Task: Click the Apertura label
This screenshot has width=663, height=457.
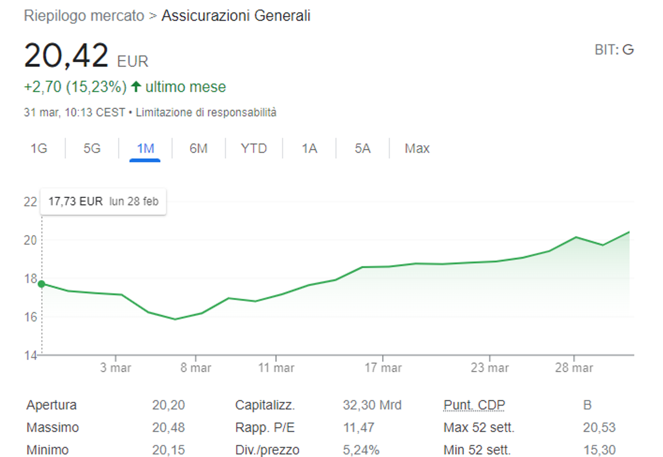Action: click(52, 405)
